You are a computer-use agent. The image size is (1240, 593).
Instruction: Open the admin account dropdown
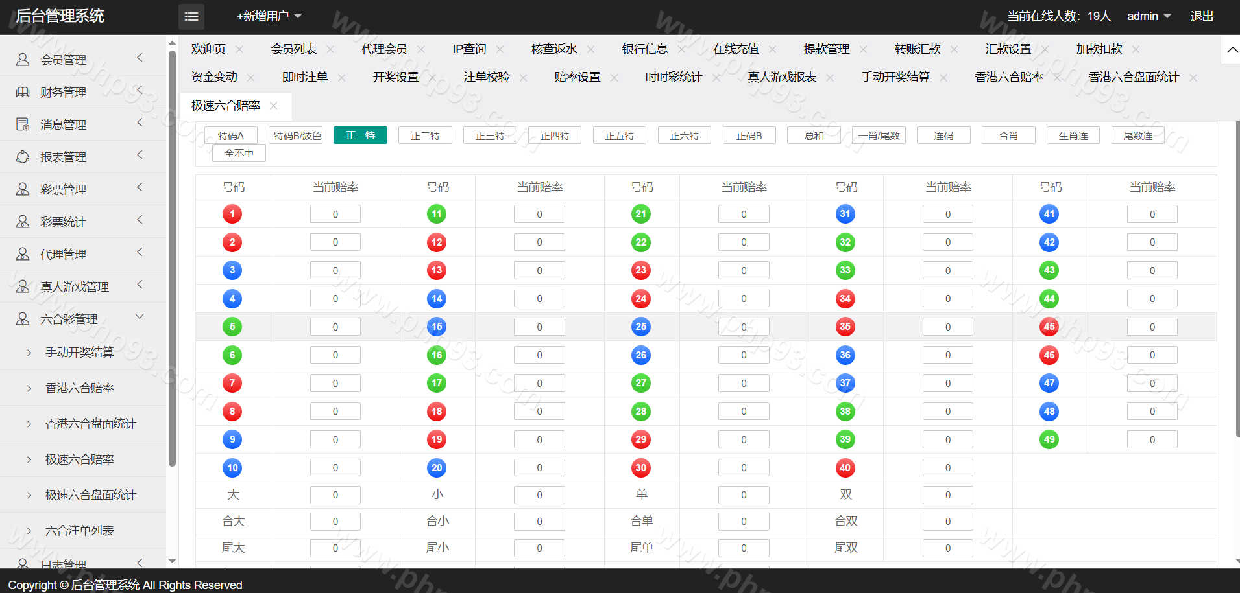click(x=1148, y=16)
